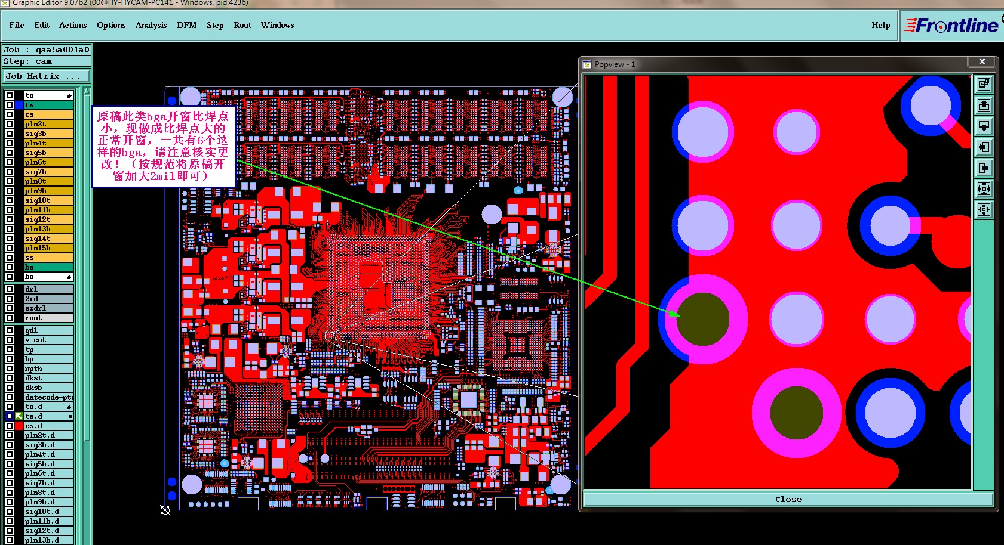Pan the Popview up with arrow icon
Screen dimensions: 1004x545
[x=984, y=105]
